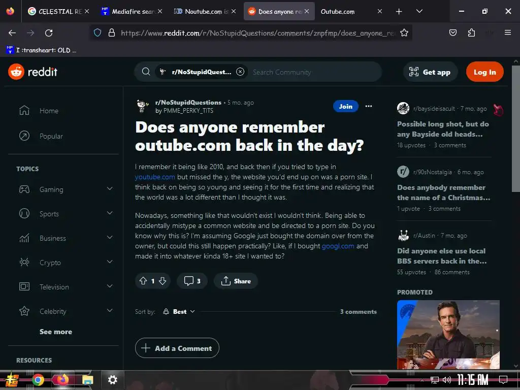Remove the r/NoStupidQuestions search filter
Screen dimensions: 520x390
[x=240, y=72]
